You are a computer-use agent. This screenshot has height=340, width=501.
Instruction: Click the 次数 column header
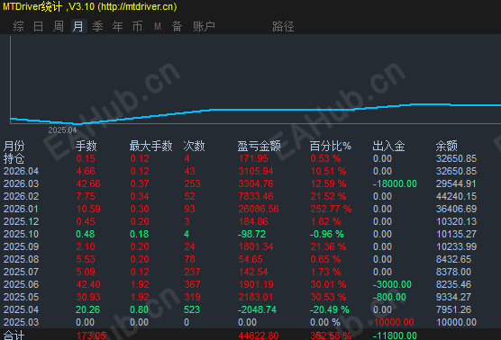tap(194, 146)
